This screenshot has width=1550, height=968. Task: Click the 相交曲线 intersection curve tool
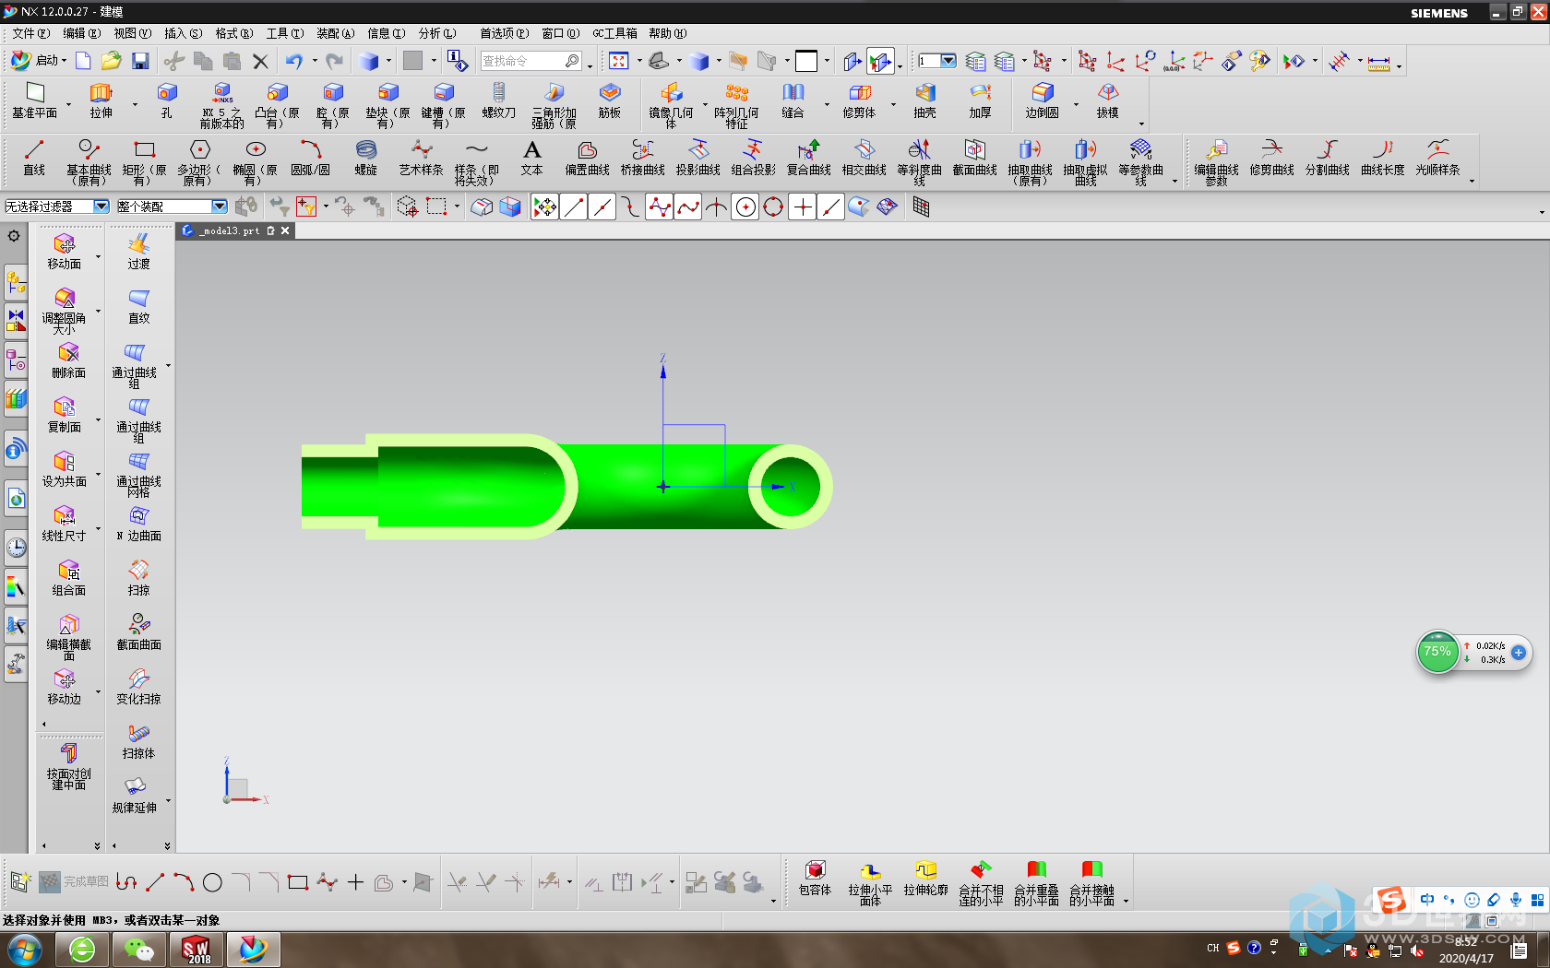point(864,158)
